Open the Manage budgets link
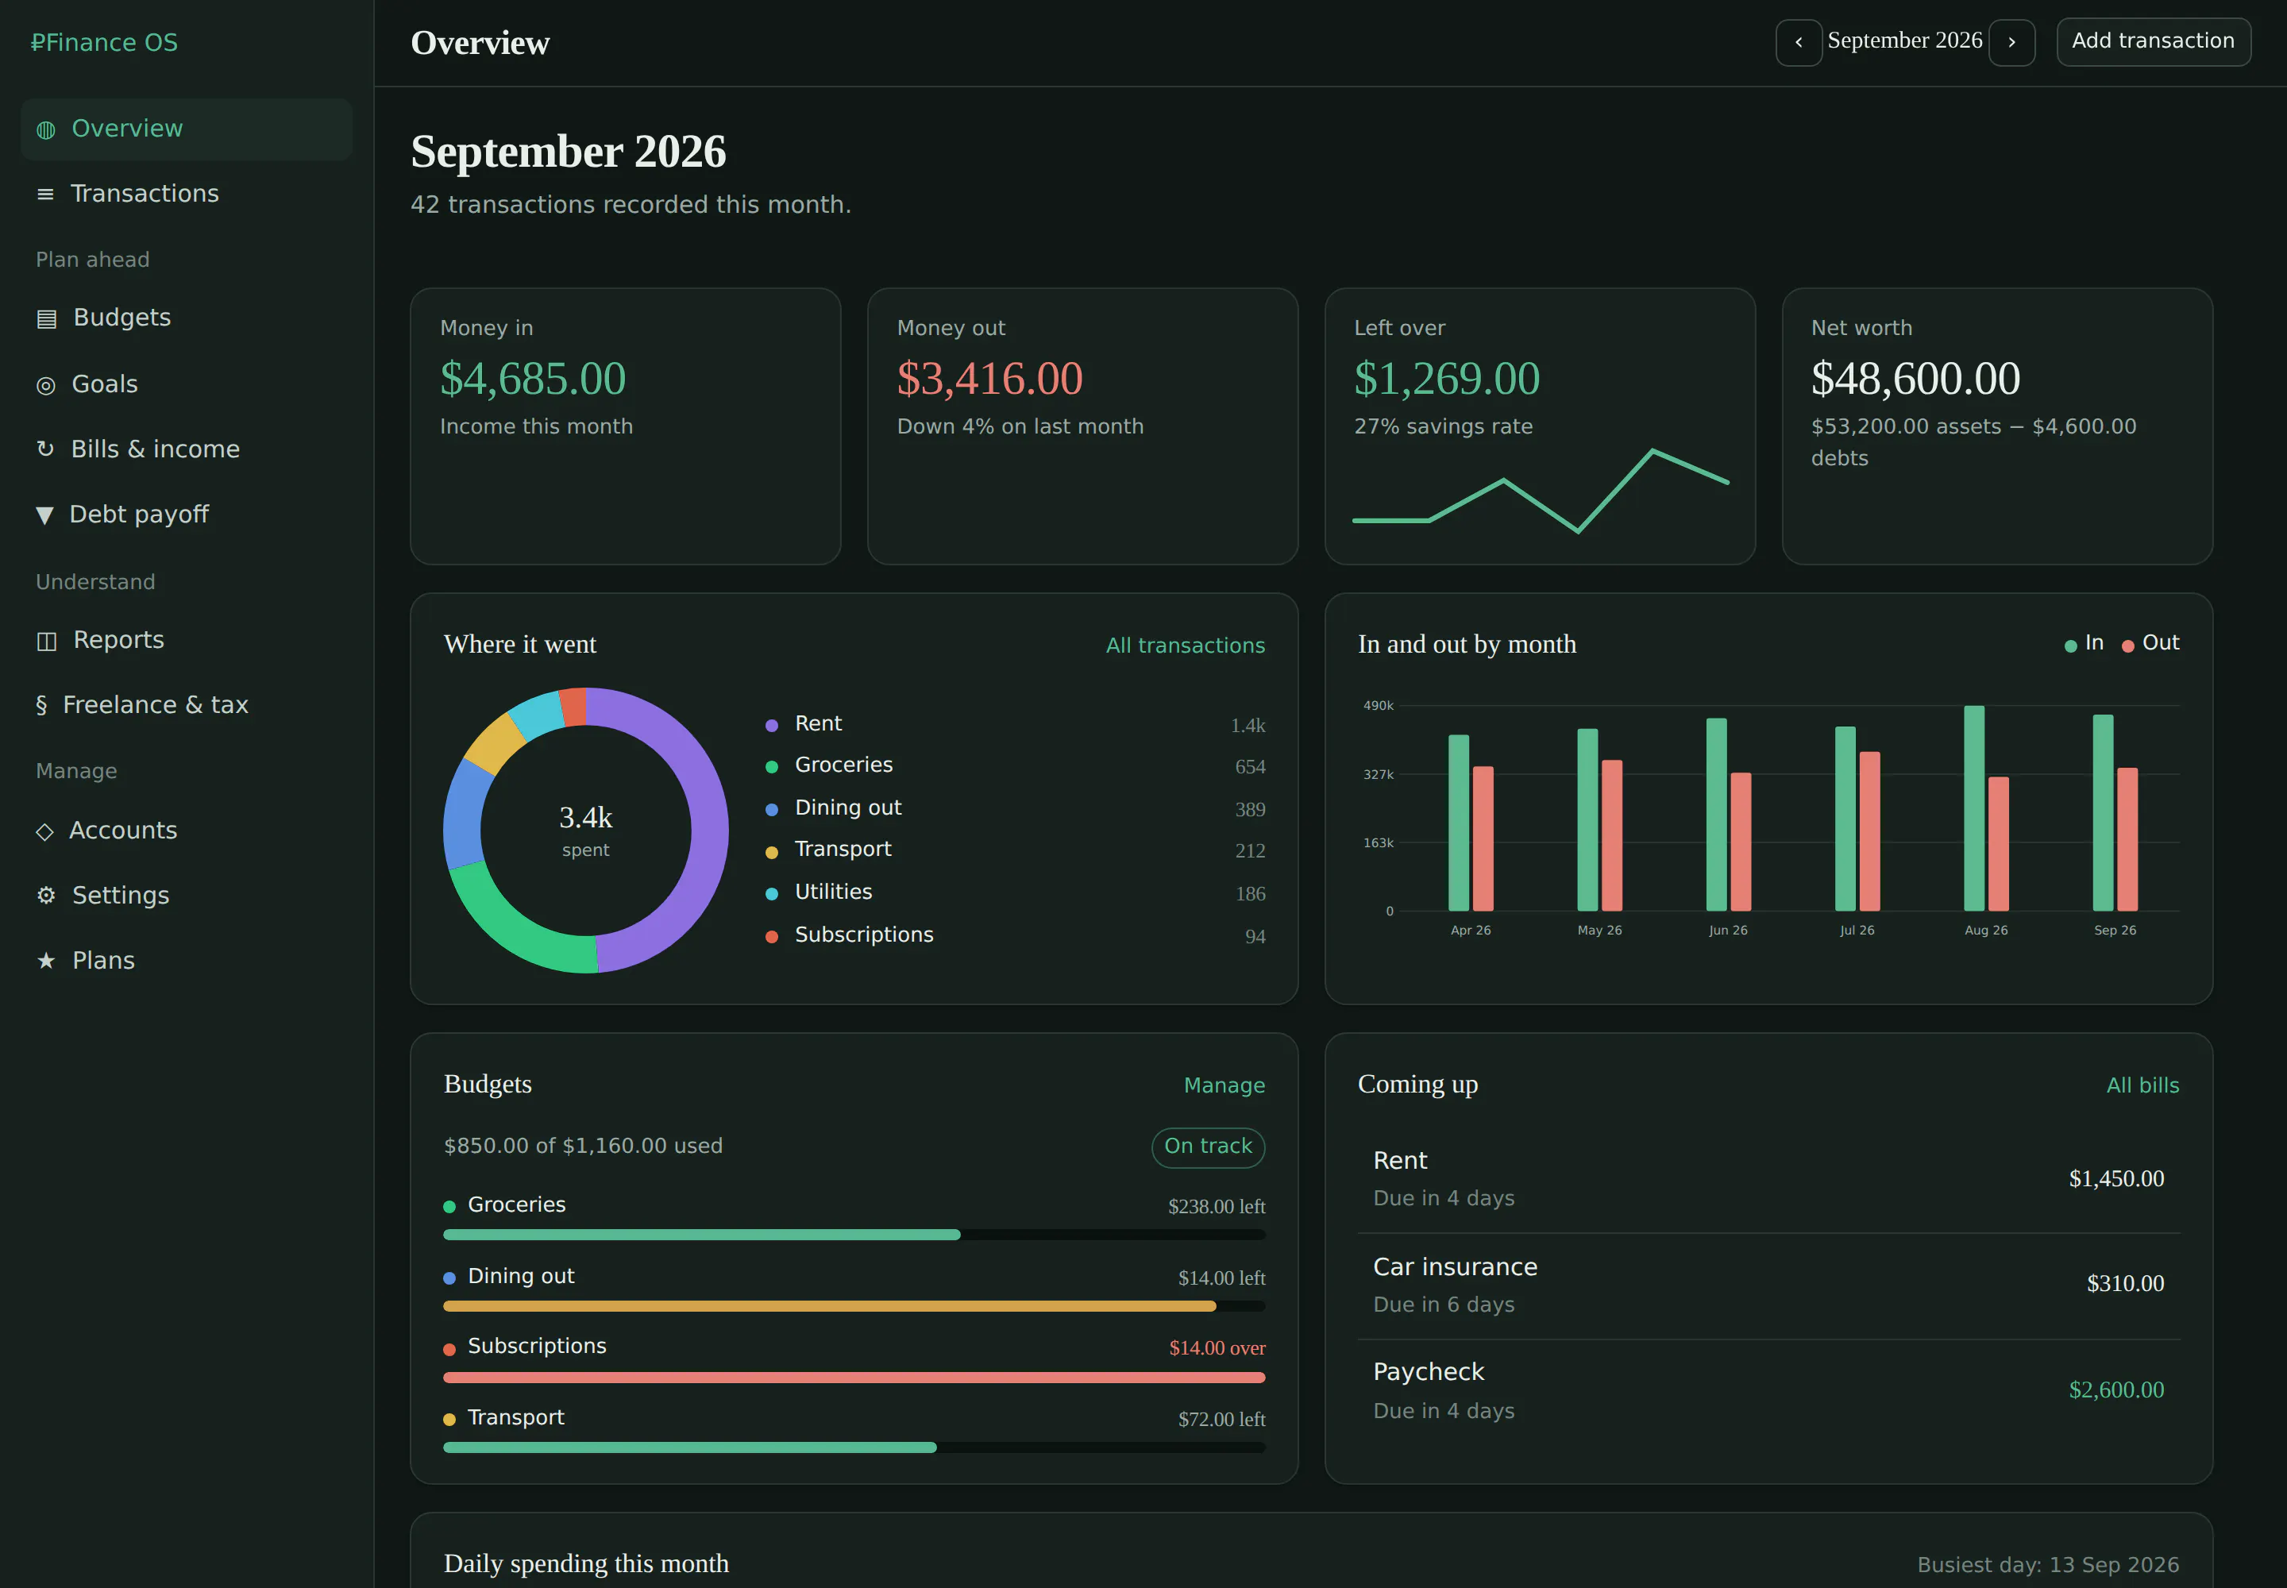The image size is (2287, 1588). point(1223,1085)
